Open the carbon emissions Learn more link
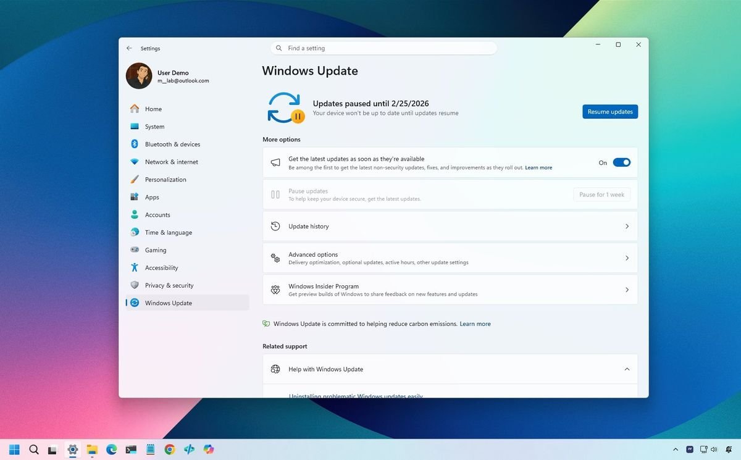Image resolution: width=741 pixels, height=460 pixels. [475, 324]
